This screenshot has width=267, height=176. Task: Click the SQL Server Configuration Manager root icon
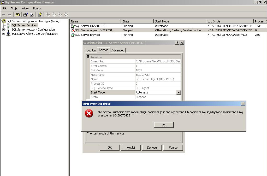[x=4, y=21]
